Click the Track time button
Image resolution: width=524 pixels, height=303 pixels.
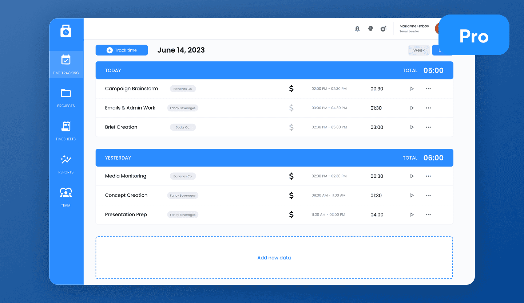click(x=122, y=50)
